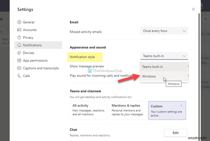Click the Email section heading

click(74, 22)
